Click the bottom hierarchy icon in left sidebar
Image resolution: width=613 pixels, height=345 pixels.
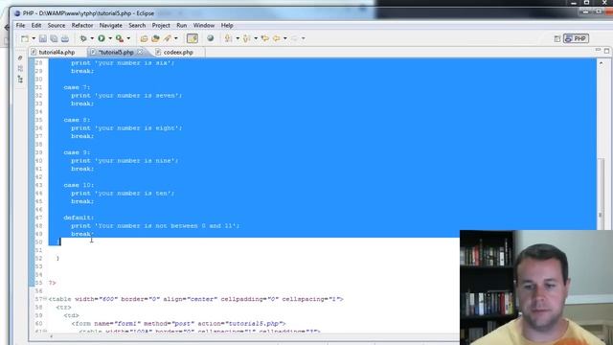[20, 80]
